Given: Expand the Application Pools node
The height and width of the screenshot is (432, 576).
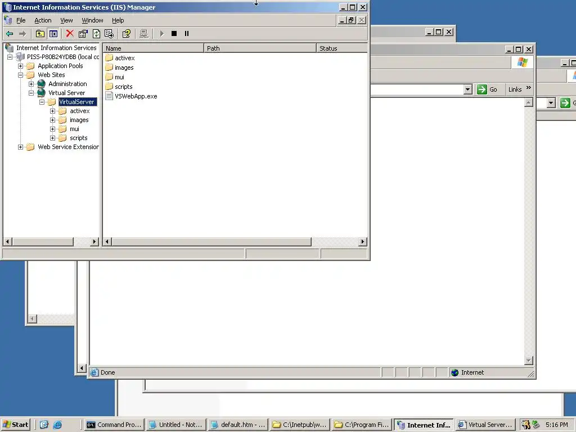Looking at the screenshot, I should [21, 66].
